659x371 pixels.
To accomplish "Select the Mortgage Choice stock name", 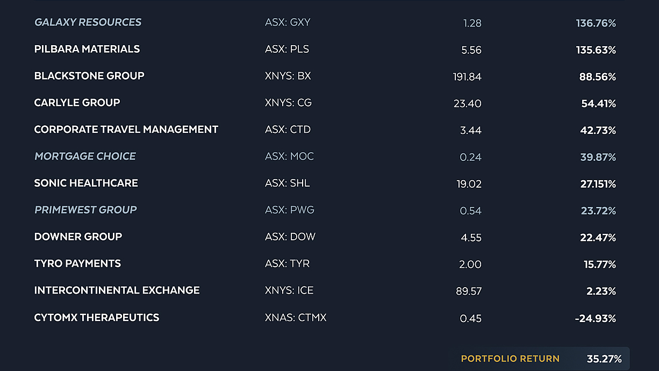I will (x=85, y=156).
